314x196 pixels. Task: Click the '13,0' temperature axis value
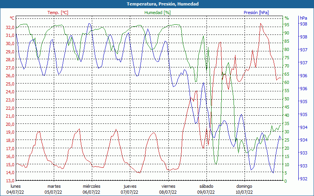10,180
